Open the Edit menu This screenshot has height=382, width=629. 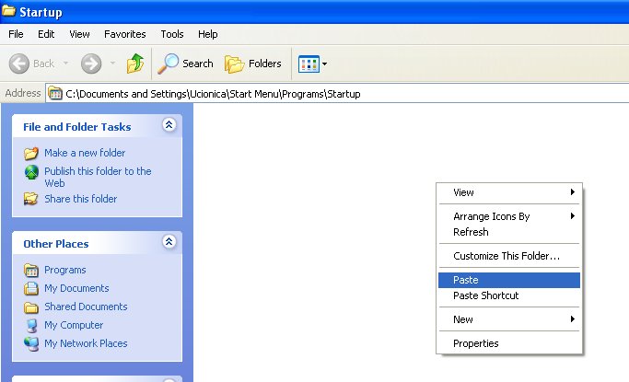[x=46, y=34]
